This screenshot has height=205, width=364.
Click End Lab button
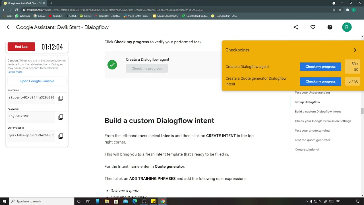(x=21, y=47)
